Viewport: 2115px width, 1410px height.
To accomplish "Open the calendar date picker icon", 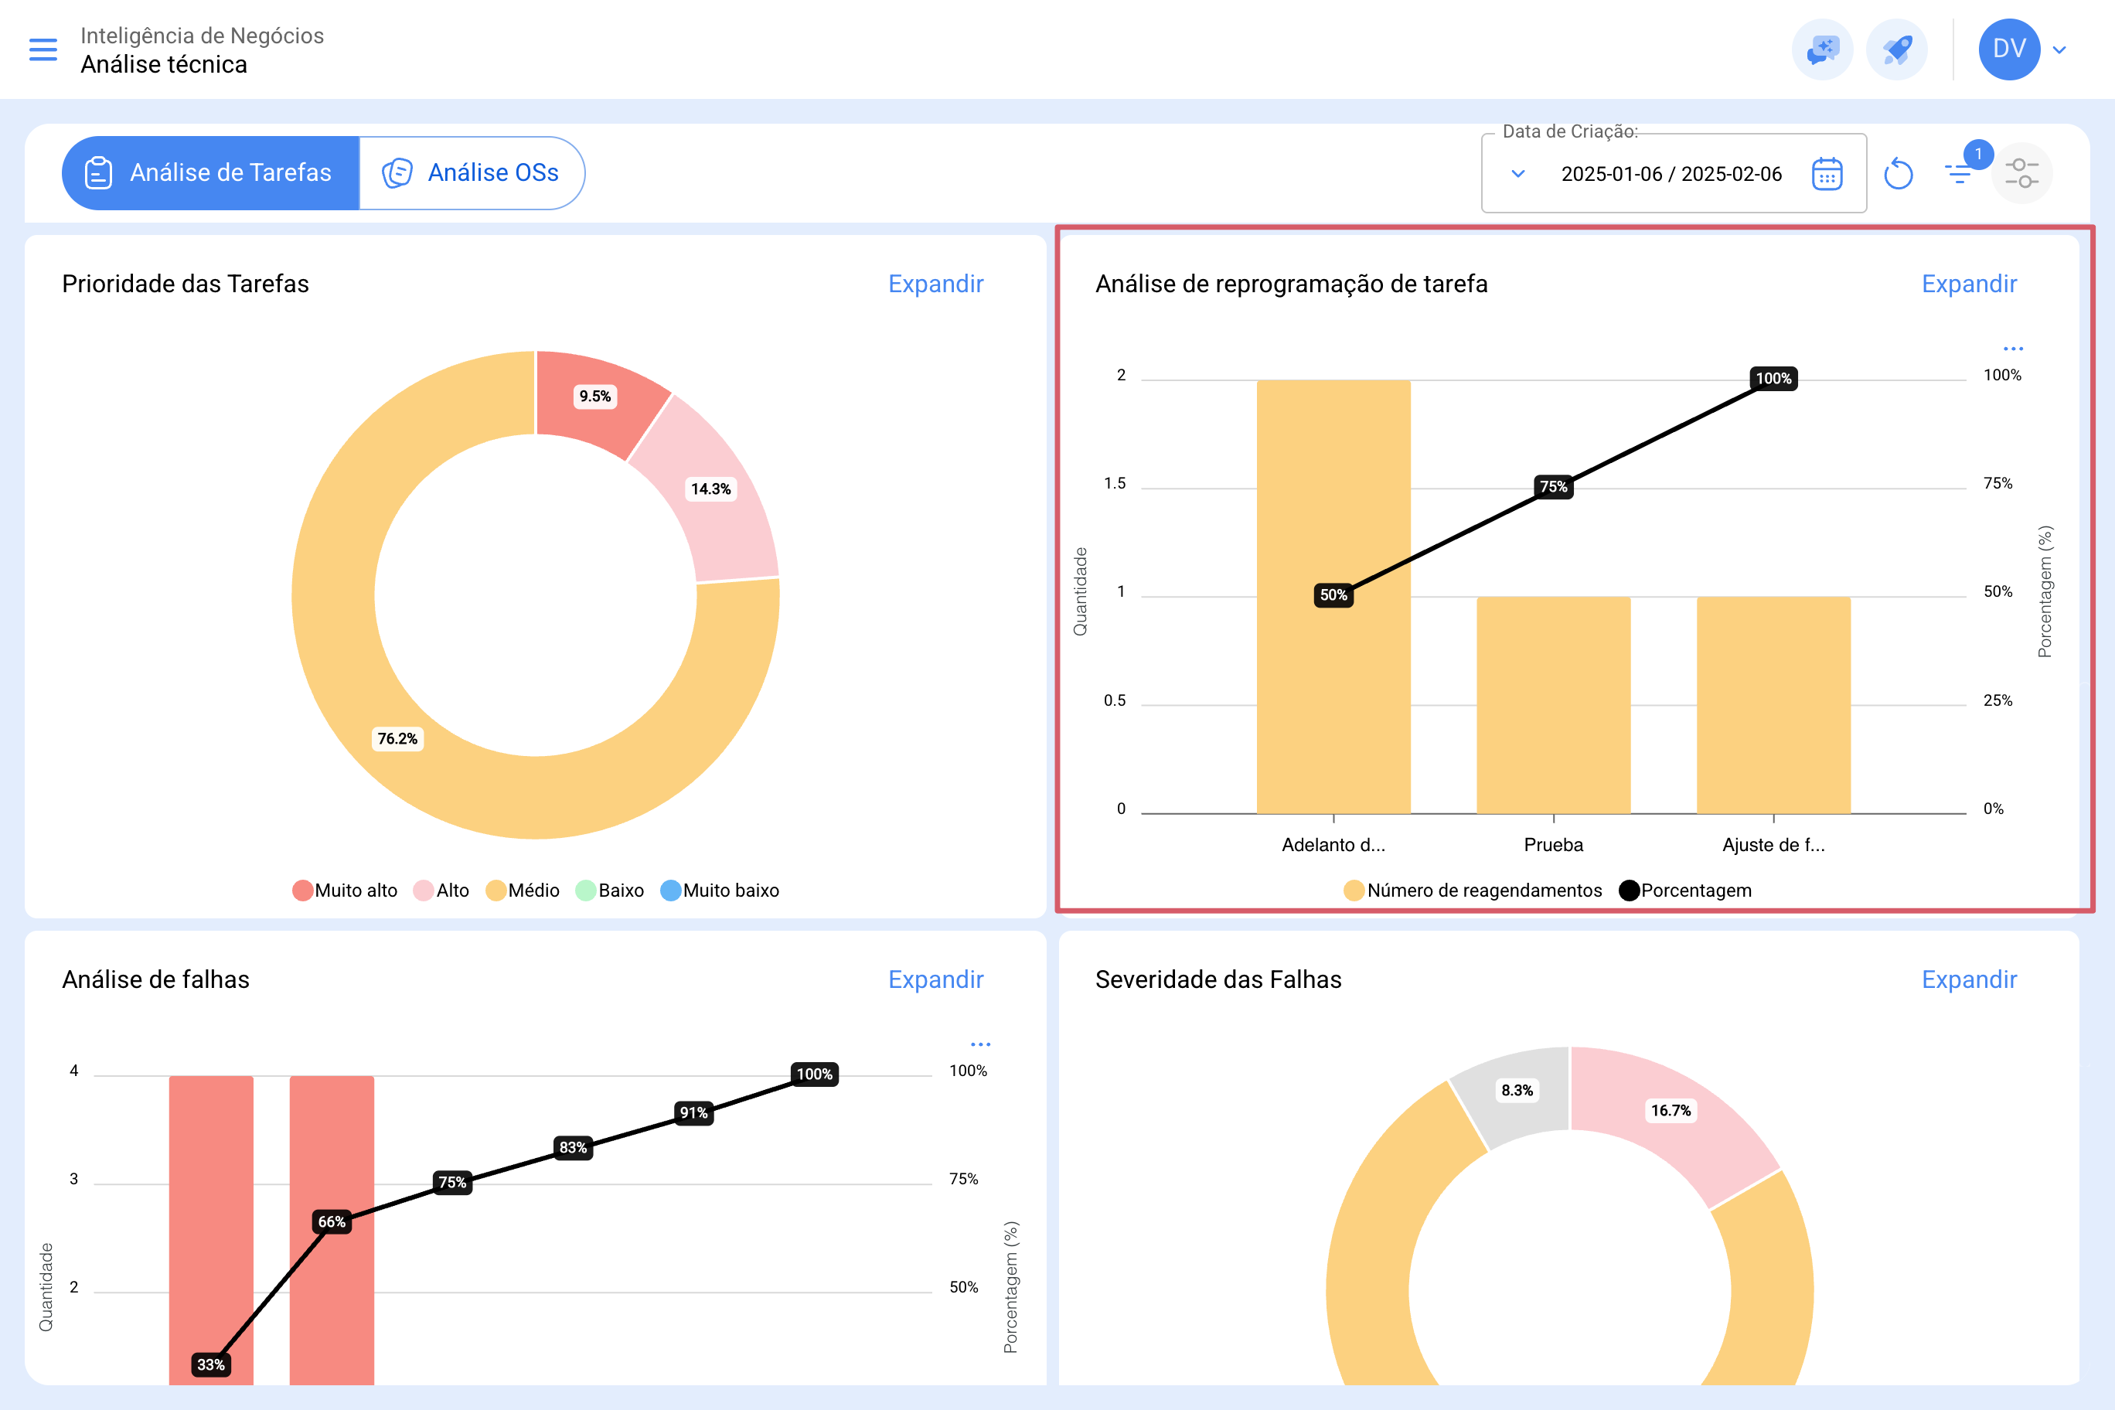I will tap(1827, 174).
